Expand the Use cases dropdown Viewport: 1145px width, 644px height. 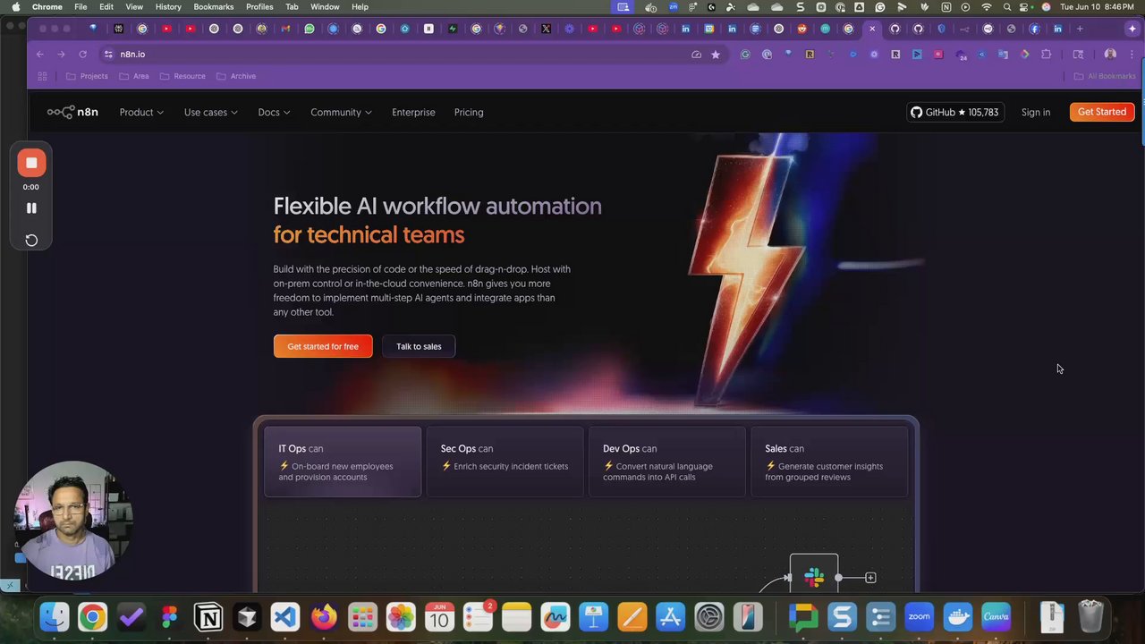tap(211, 112)
